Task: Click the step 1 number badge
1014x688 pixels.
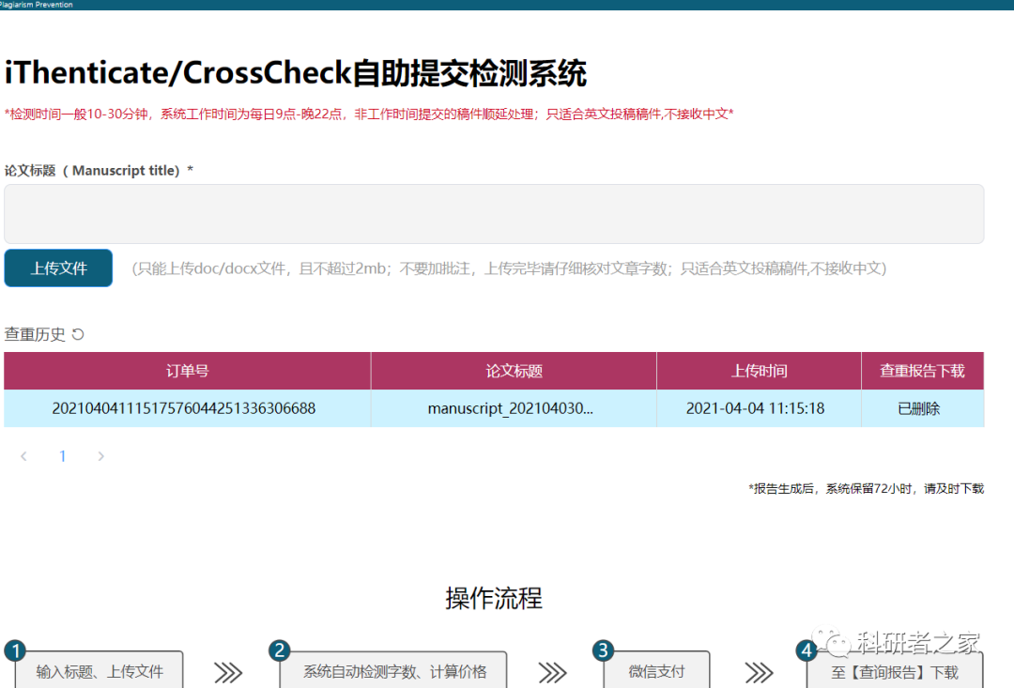Action: coord(14,651)
